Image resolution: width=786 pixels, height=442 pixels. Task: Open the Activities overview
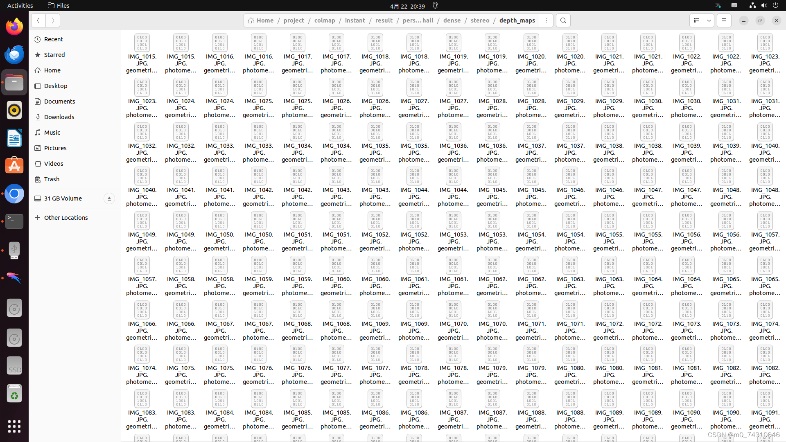coord(20,6)
